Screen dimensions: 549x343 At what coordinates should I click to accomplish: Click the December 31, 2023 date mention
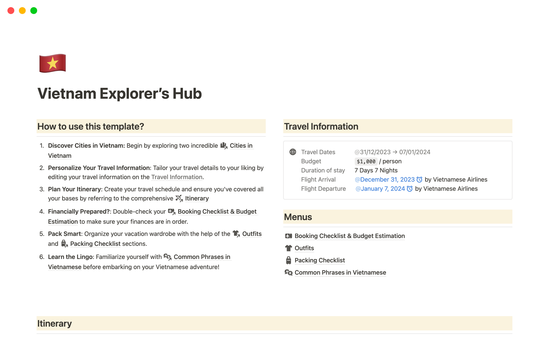click(387, 180)
